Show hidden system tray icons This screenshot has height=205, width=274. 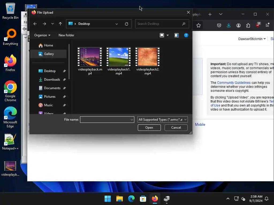click(228, 199)
